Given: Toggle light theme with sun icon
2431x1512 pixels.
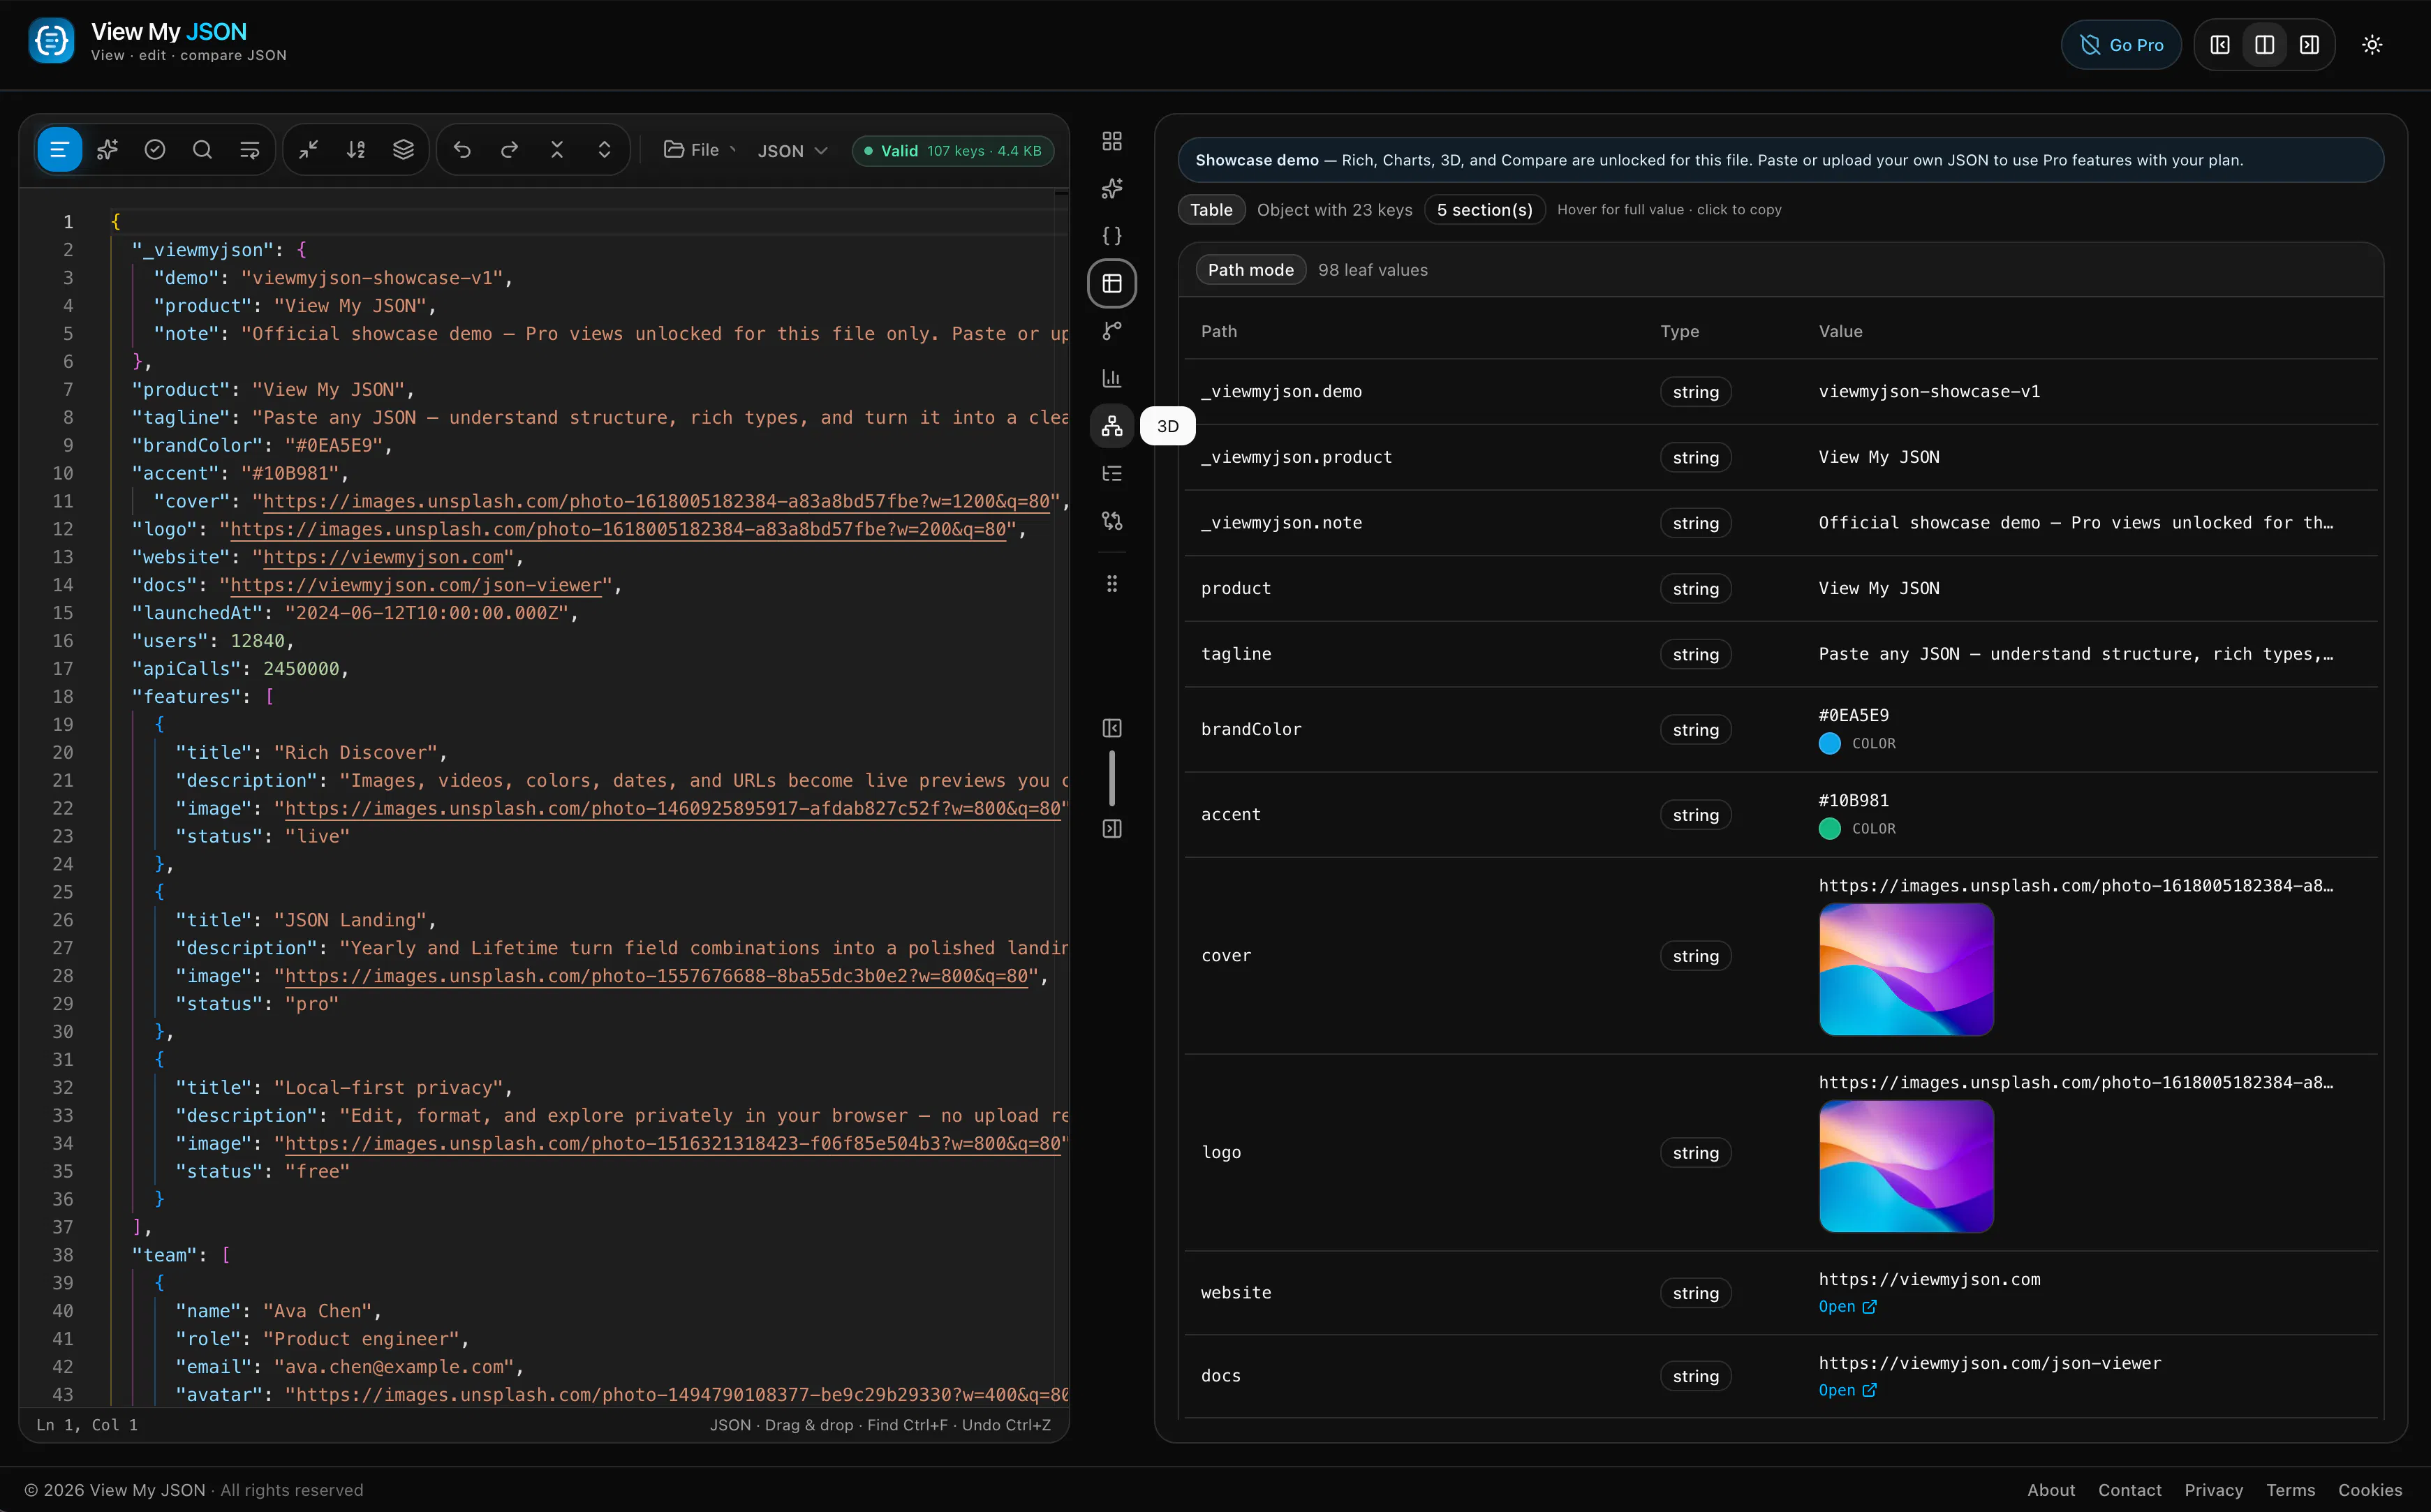Looking at the screenshot, I should pyautogui.click(x=2372, y=45).
